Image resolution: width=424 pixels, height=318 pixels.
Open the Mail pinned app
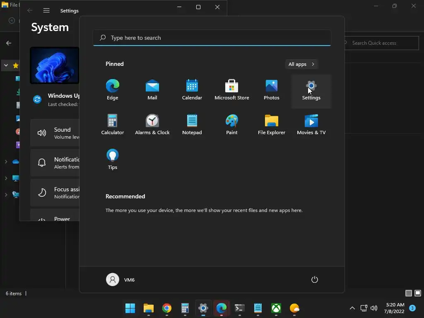tap(152, 90)
